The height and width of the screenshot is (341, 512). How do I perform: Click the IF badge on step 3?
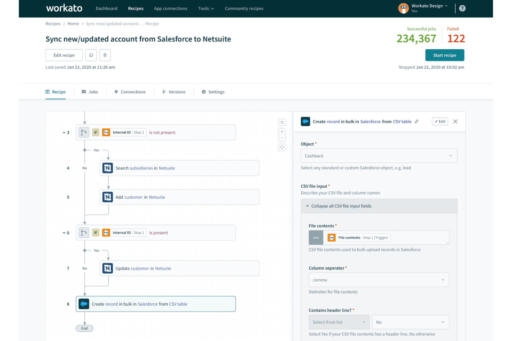pyautogui.click(x=96, y=132)
